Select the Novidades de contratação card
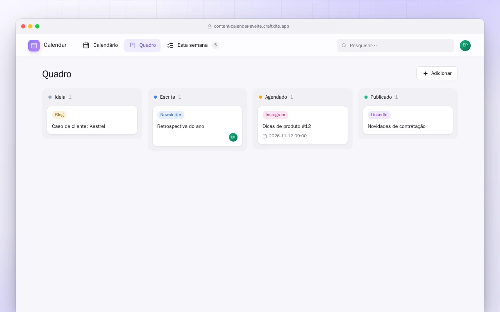500x312 pixels. pos(408,120)
